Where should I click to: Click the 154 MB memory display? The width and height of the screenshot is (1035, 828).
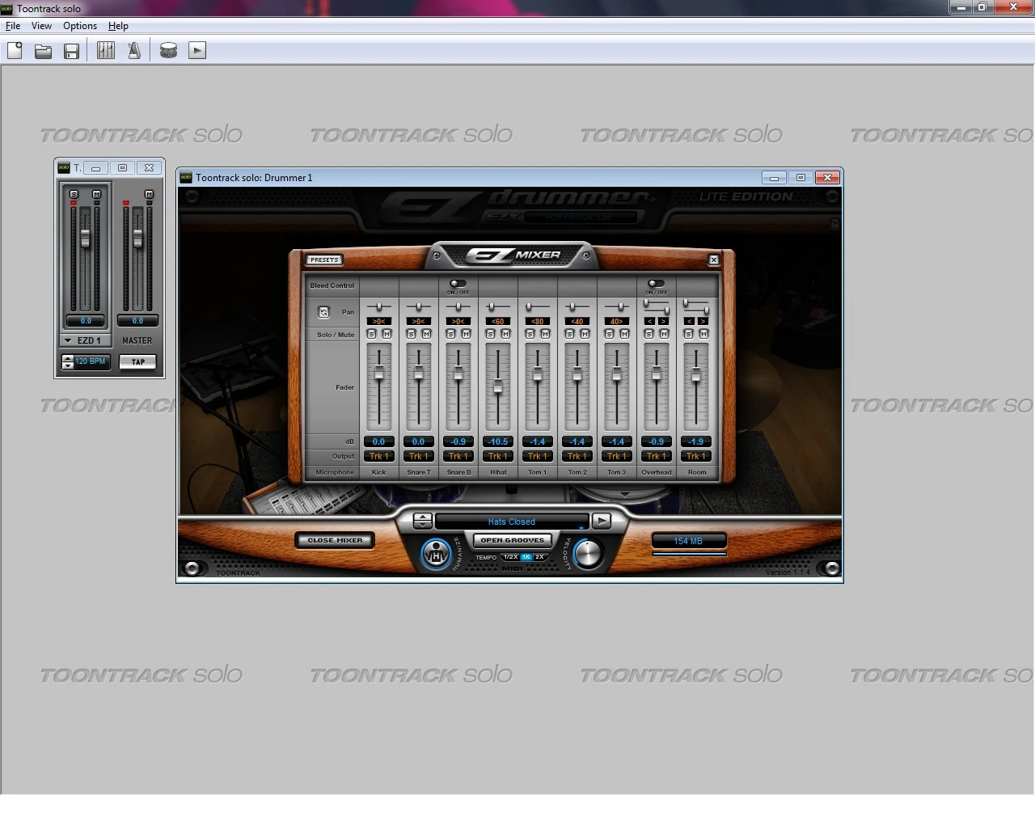click(x=689, y=541)
